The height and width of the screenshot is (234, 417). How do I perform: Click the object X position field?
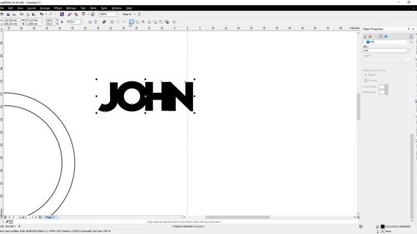pos(11,20)
